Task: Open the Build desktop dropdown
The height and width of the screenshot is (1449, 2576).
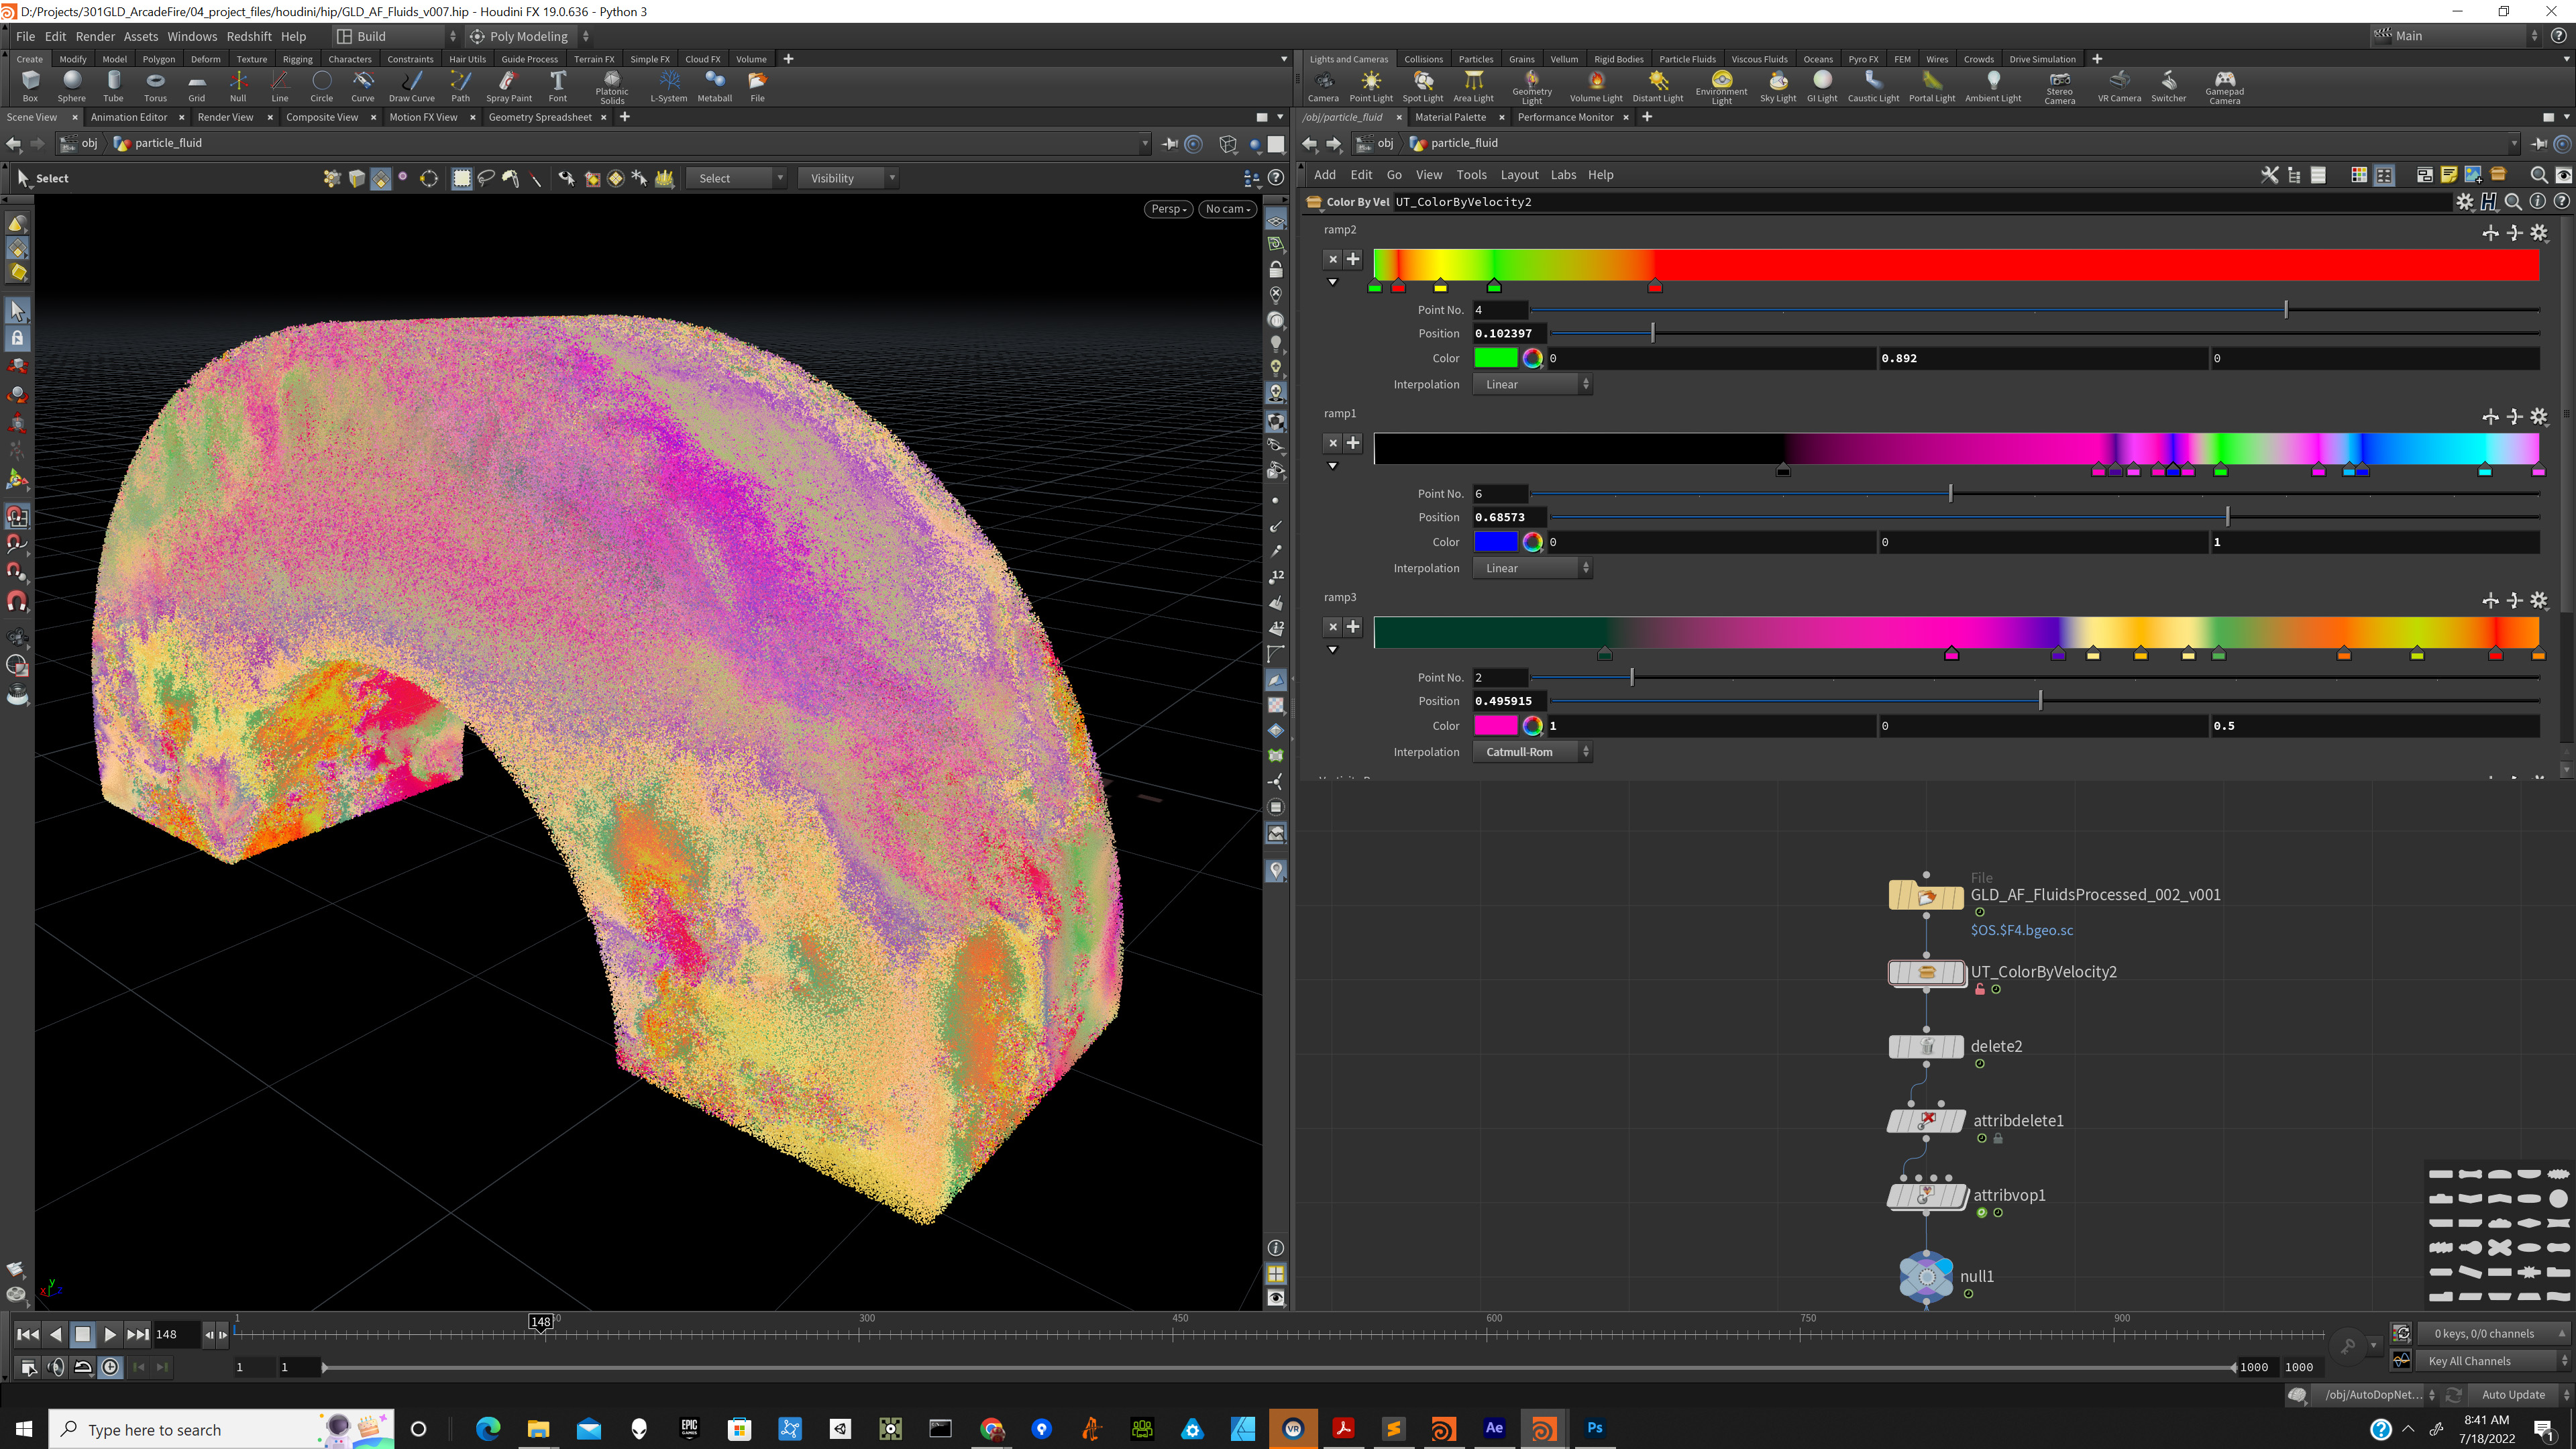Action: pos(396,36)
